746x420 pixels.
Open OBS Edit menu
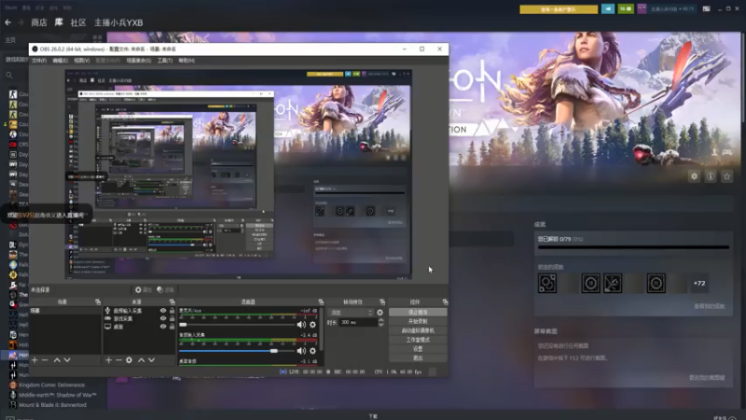[60, 61]
